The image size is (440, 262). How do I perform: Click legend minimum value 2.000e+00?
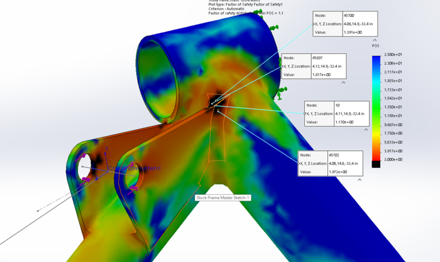pyautogui.click(x=393, y=160)
